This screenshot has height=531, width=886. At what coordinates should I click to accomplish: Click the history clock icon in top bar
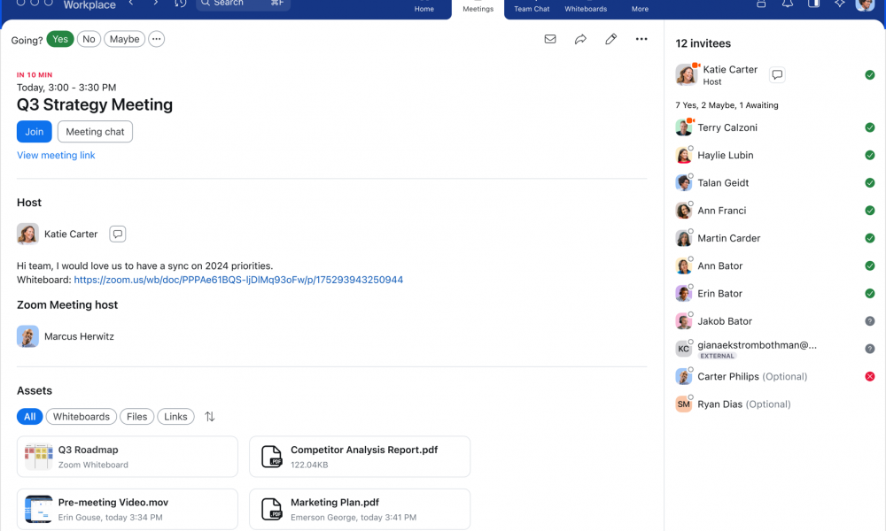pos(181,4)
